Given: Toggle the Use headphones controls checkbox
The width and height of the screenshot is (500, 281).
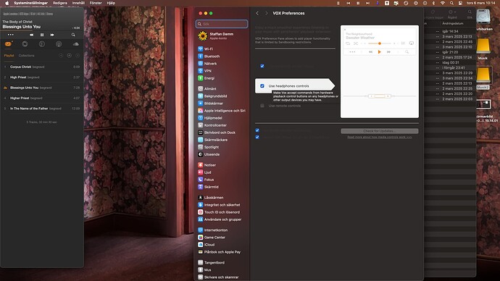Looking at the screenshot, I should tap(262, 85).
